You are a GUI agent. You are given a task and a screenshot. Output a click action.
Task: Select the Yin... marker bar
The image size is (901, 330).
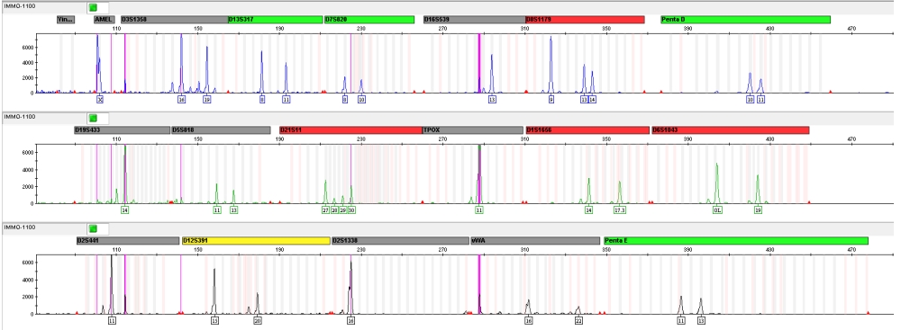(x=66, y=20)
